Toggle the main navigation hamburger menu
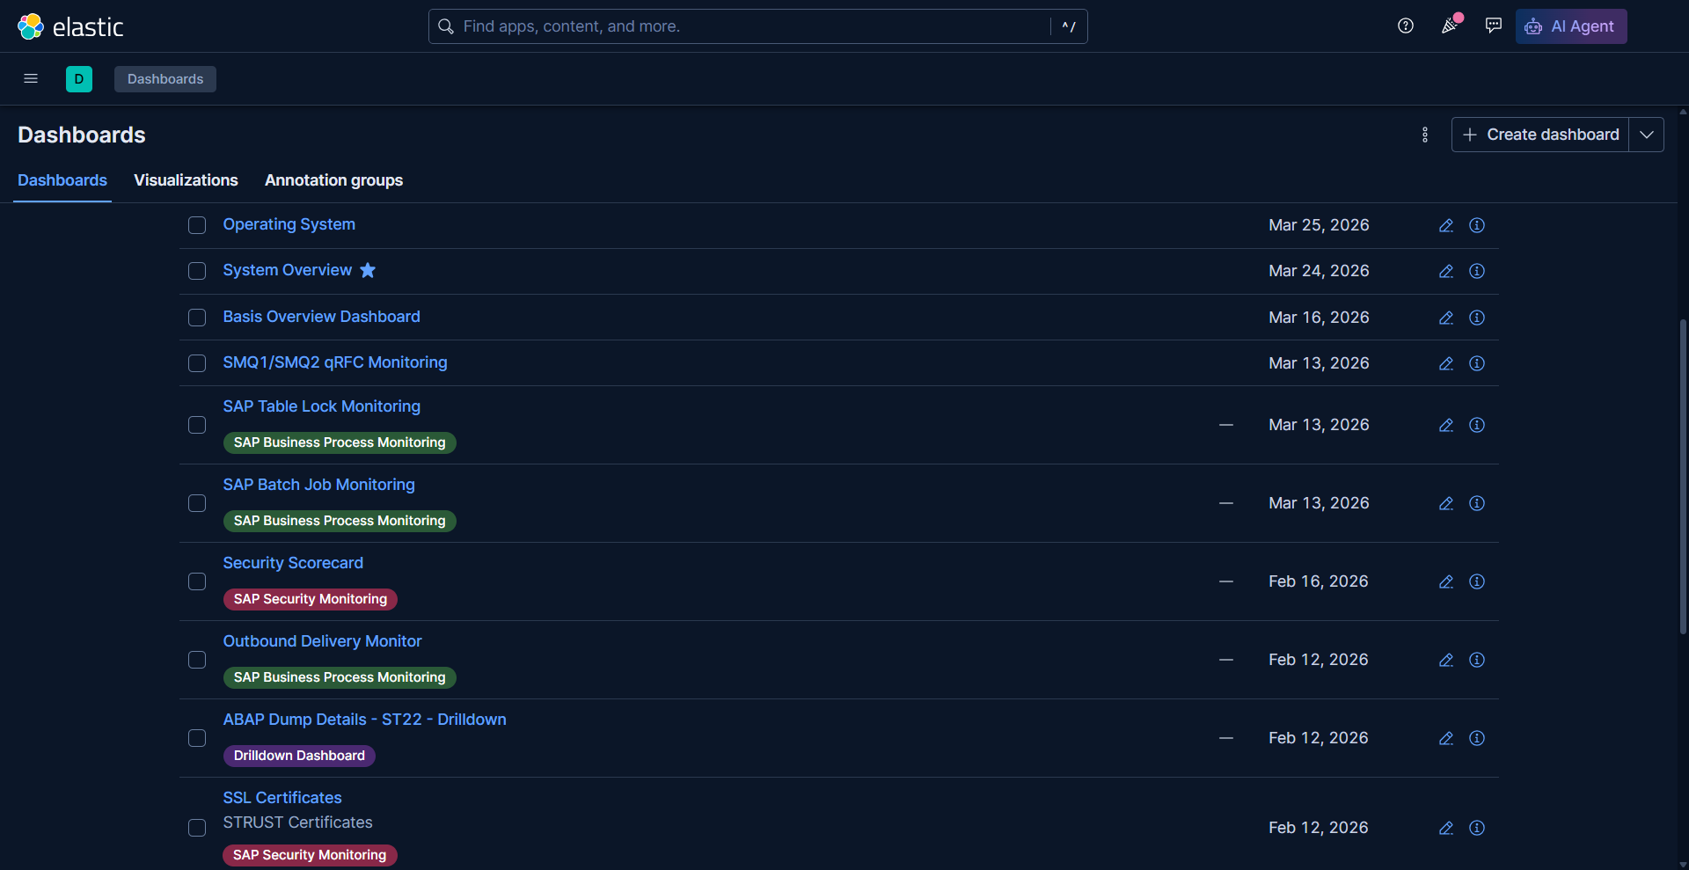Image resolution: width=1689 pixels, height=870 pixels. tap(31, 79)
